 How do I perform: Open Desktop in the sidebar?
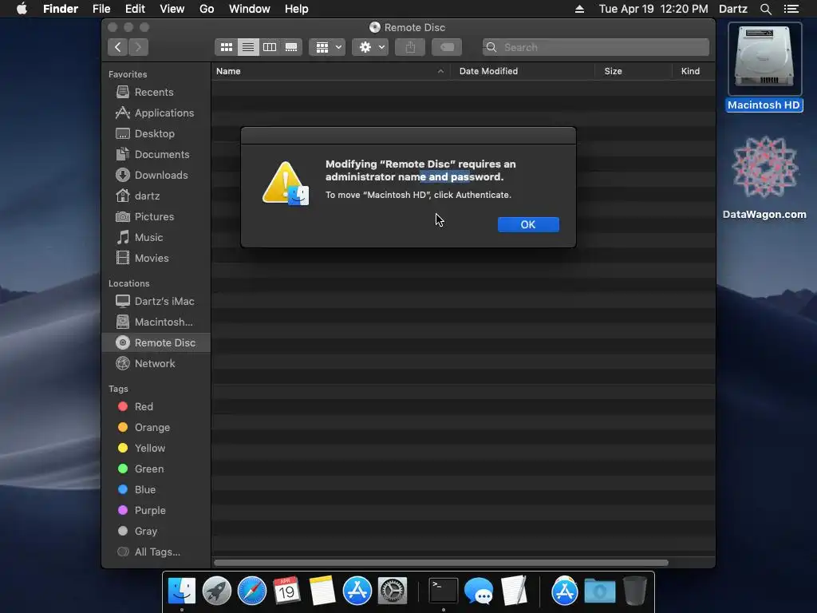[x=156, y=134]
